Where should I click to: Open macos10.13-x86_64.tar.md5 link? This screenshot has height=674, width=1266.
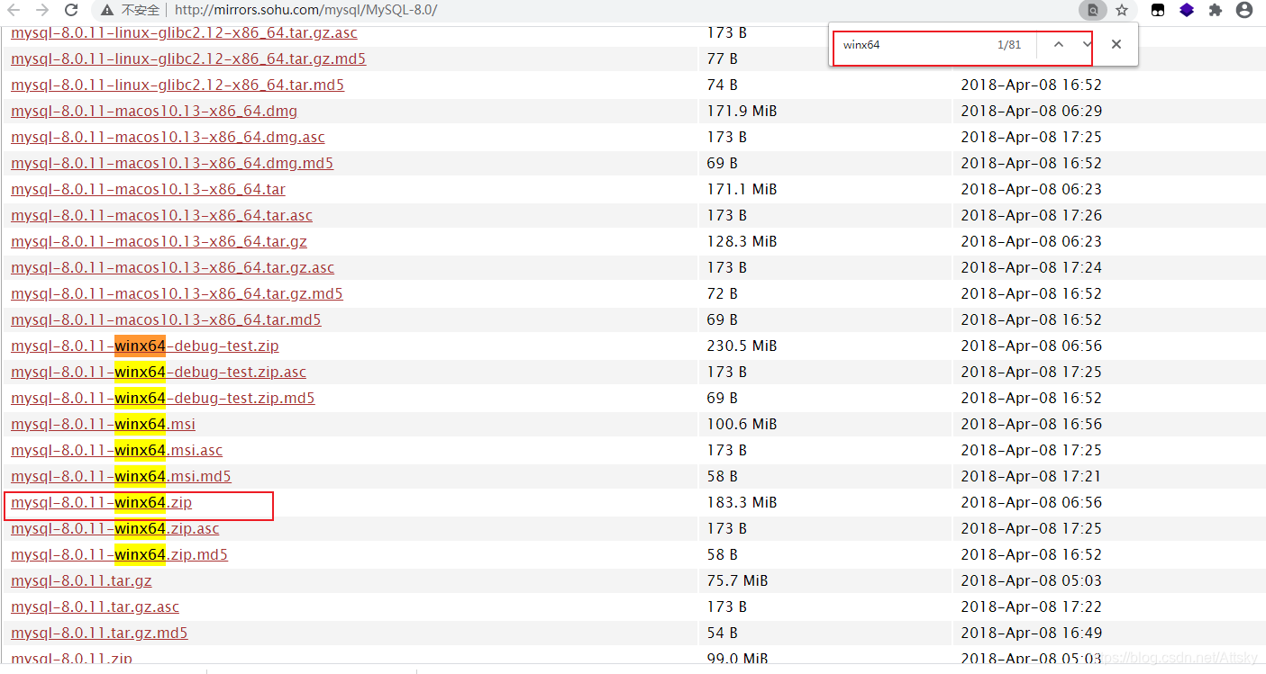[167, 319]
